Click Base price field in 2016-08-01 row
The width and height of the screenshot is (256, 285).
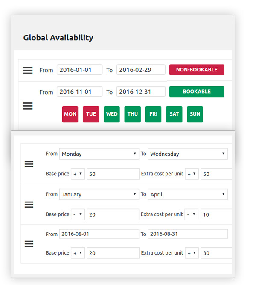[x=113, y=253]
